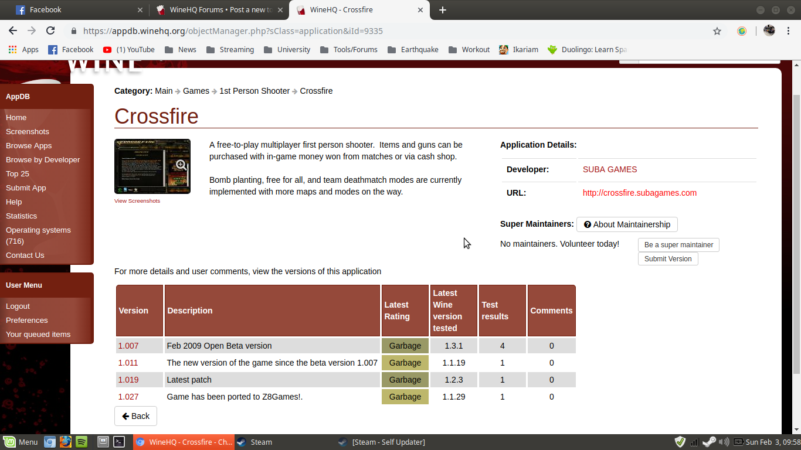
Task: Click 1st Person Shooter breadcrumb
Action: 254,91
